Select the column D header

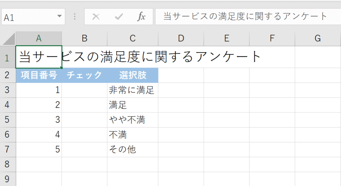[181, 39]
